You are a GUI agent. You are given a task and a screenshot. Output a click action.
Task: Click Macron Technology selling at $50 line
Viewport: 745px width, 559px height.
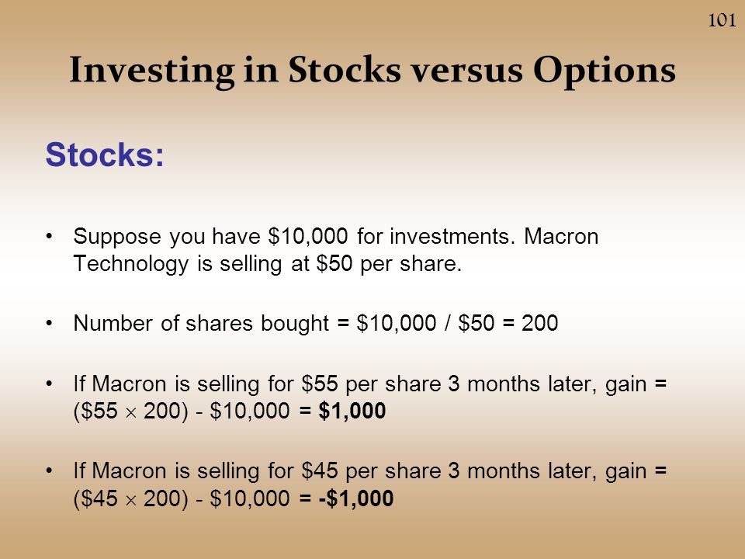click(x=267, y=263)
